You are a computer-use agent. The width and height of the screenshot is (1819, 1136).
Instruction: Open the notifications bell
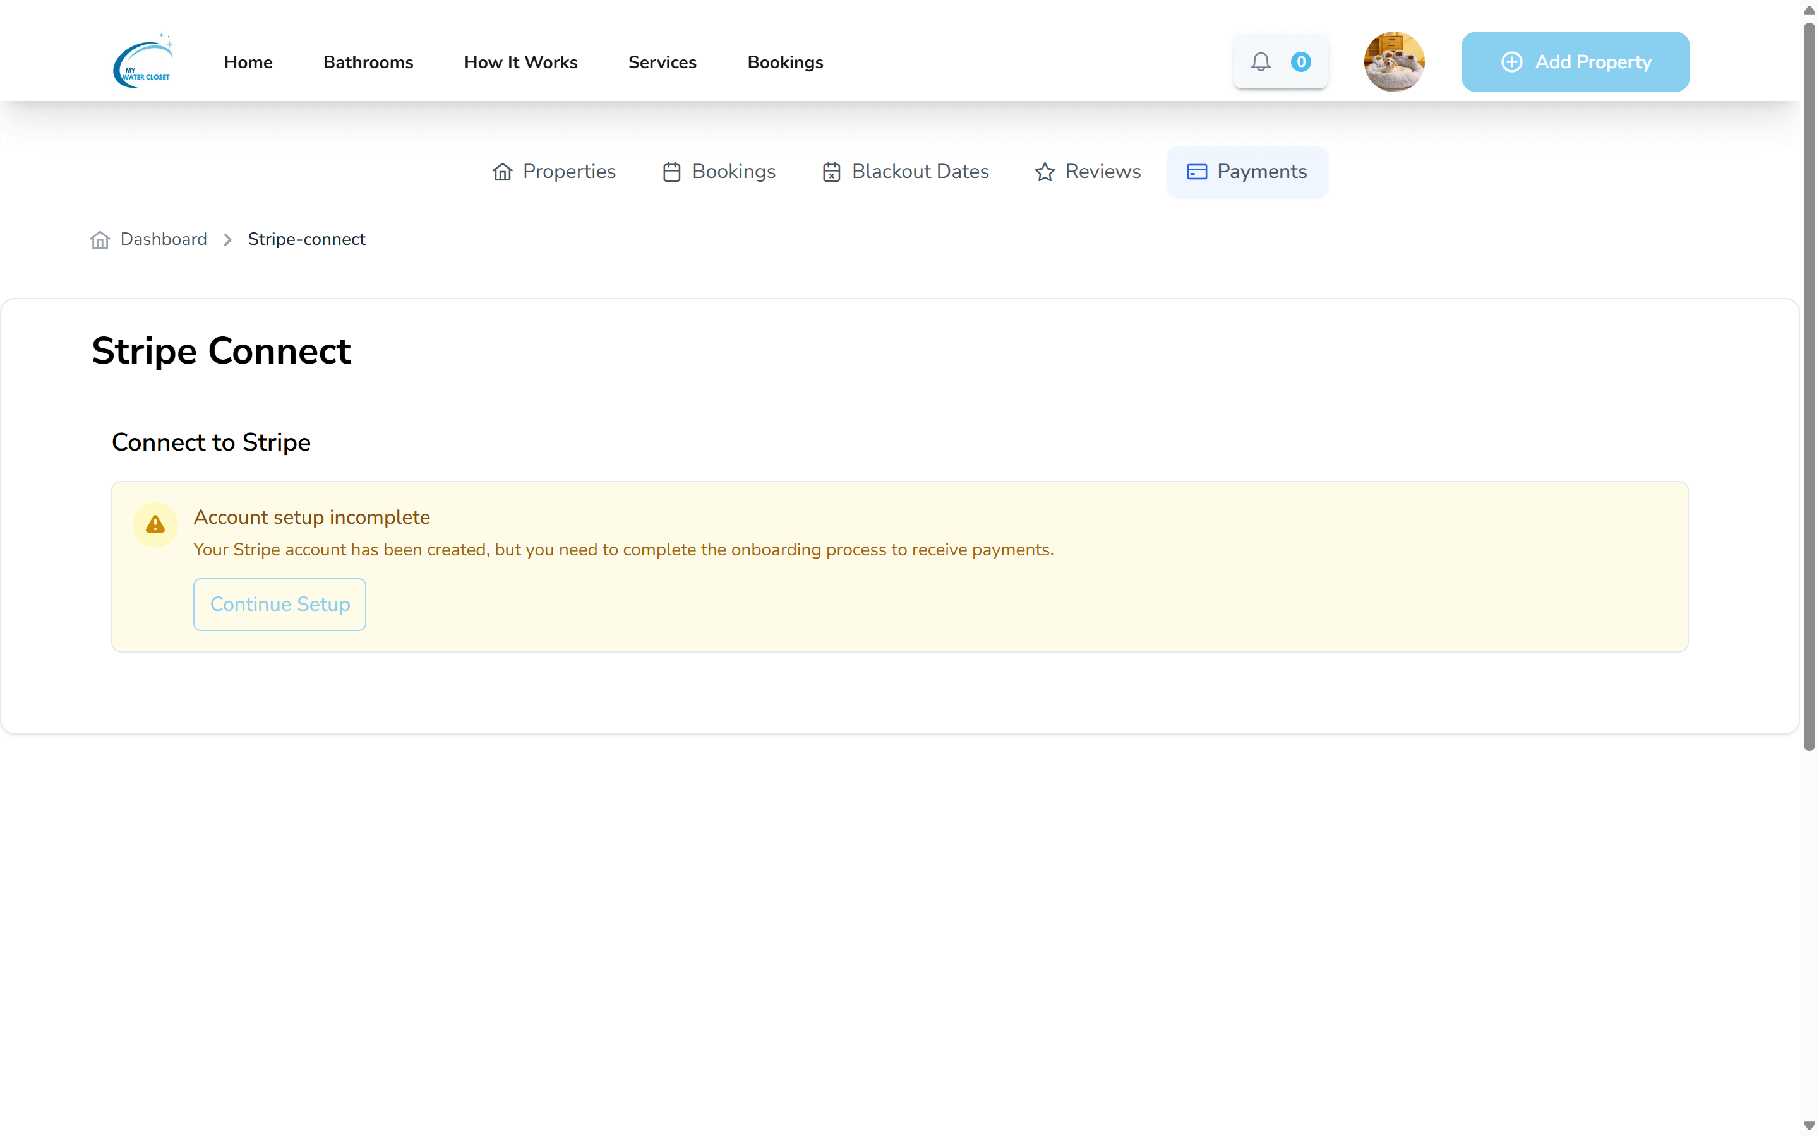1261,62
